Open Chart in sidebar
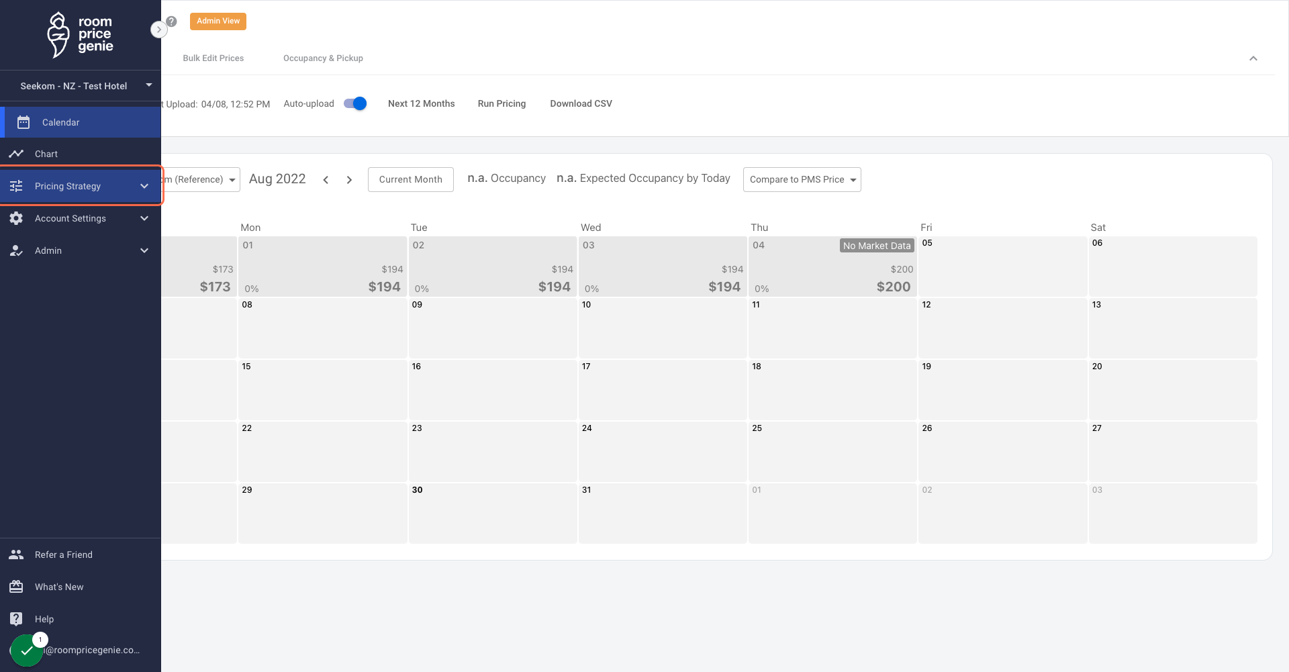 tap(81, 154)
